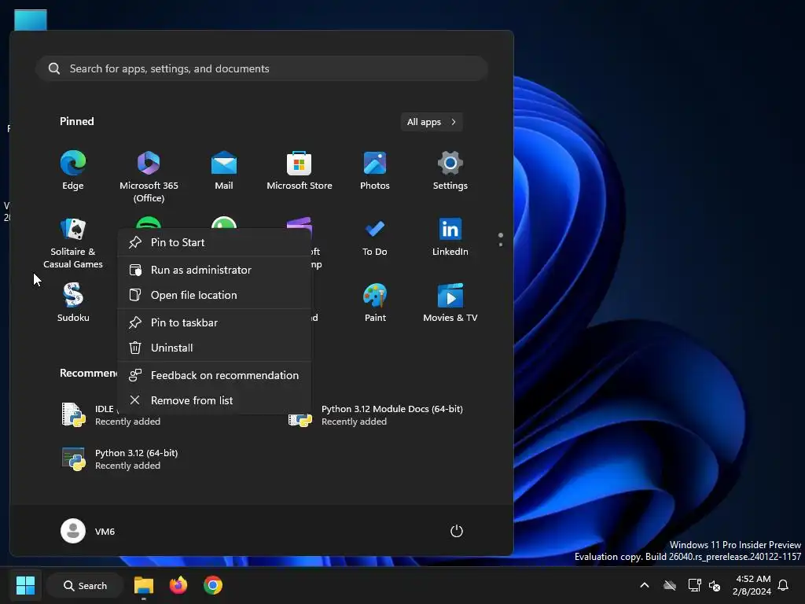Choose Pin to taskbar option
This screenshot has width=805, height=604.
[x=215, y=322]
